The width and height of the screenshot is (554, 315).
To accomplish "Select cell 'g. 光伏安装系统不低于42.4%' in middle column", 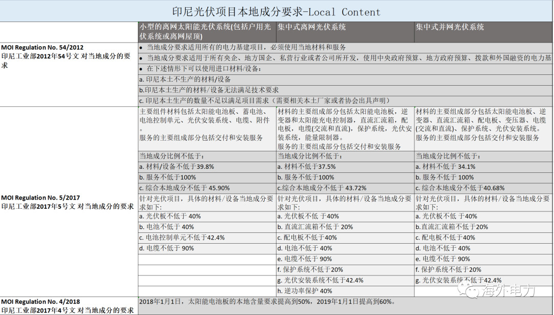I will coord(345,280).
